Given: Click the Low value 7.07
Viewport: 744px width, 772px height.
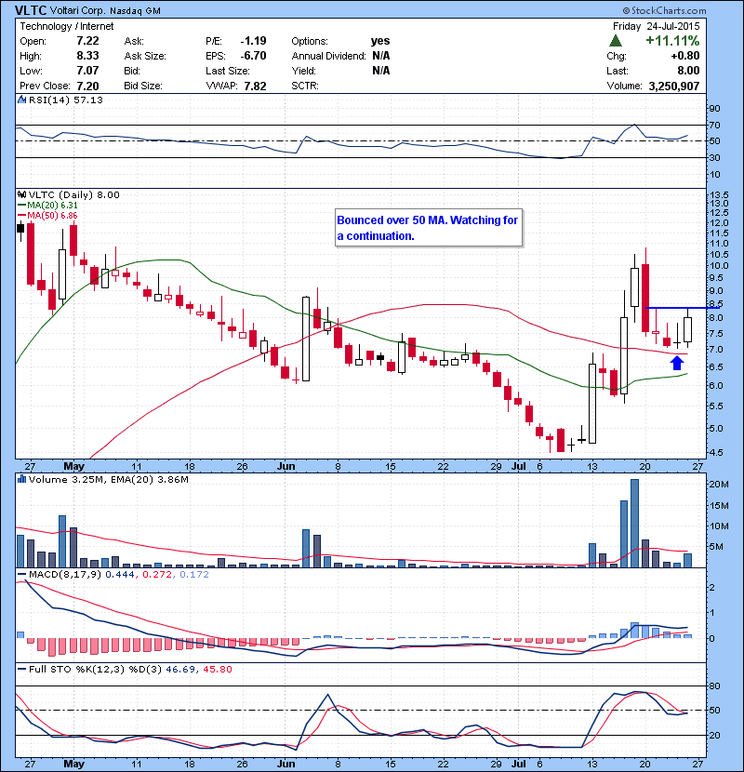Looking at the screenshot, I should pyautogui.click(x=87, y=71).
